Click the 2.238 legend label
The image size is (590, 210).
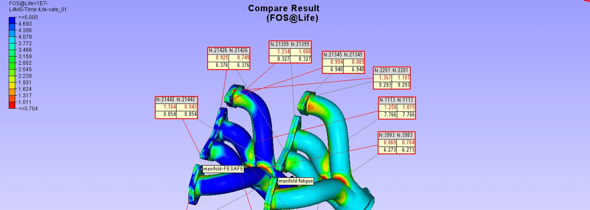pos(25,76)
